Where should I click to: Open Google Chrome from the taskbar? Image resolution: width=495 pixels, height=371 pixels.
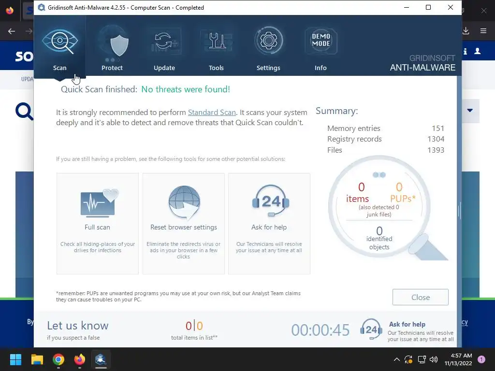58,359
